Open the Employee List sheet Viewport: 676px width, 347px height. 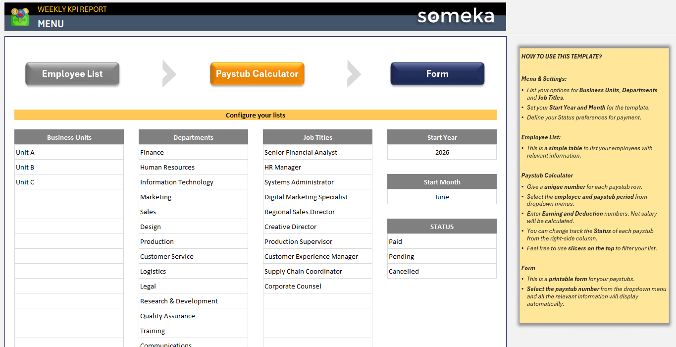72,74
